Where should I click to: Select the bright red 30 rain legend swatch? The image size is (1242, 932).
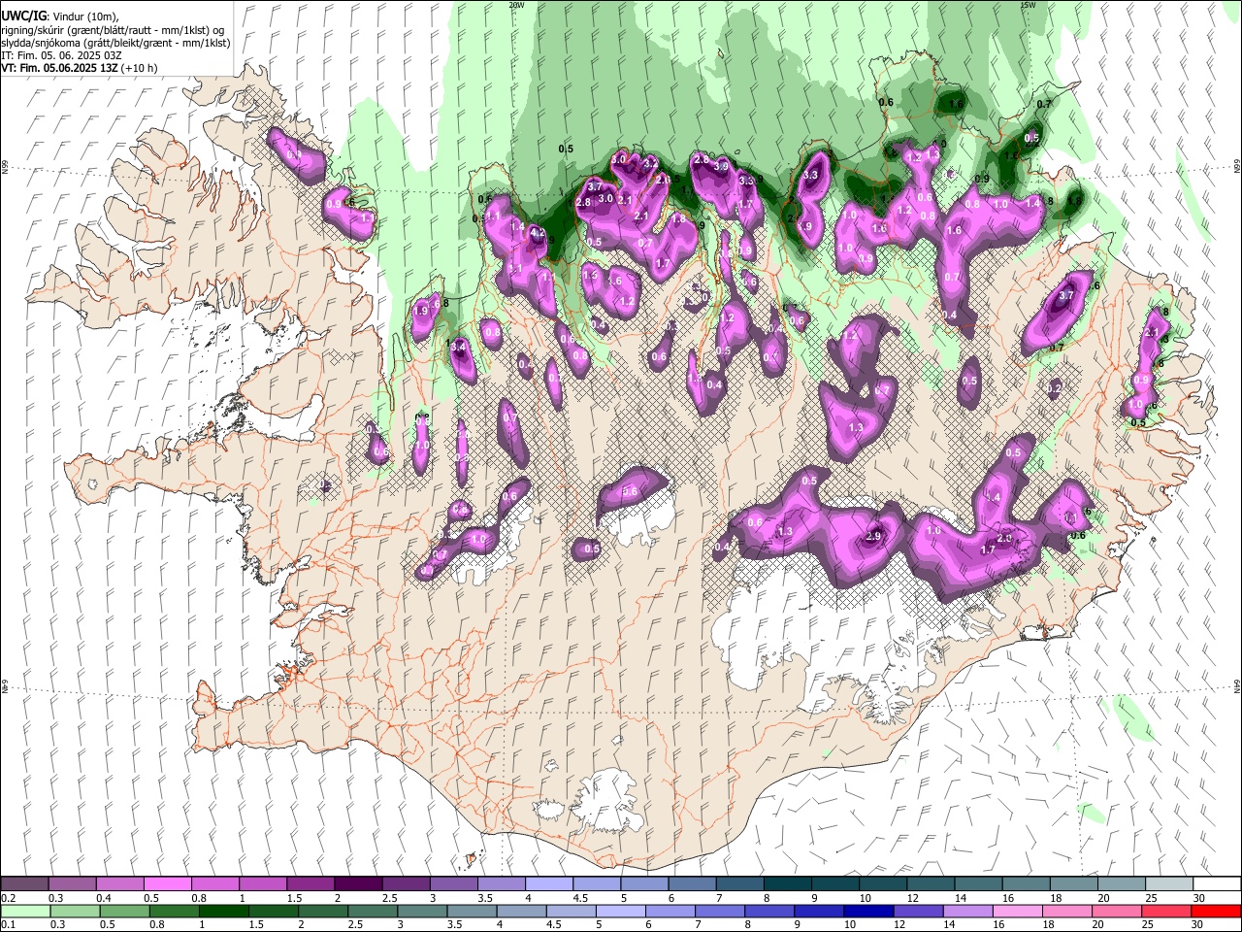point(1217,912)
